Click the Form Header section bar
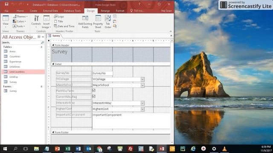This screenshot has height=153, width=273. (x=111, y=45)
